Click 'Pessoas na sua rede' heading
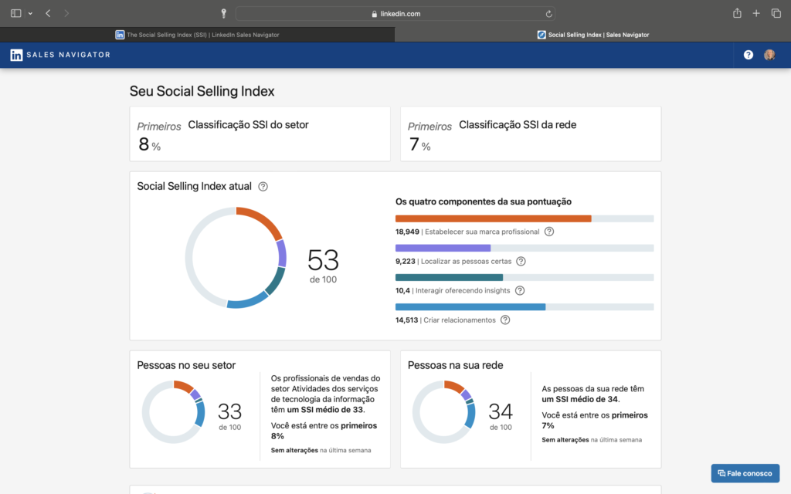Image resolution: width=791 pixels, height=494 pixels. point(455,365)
